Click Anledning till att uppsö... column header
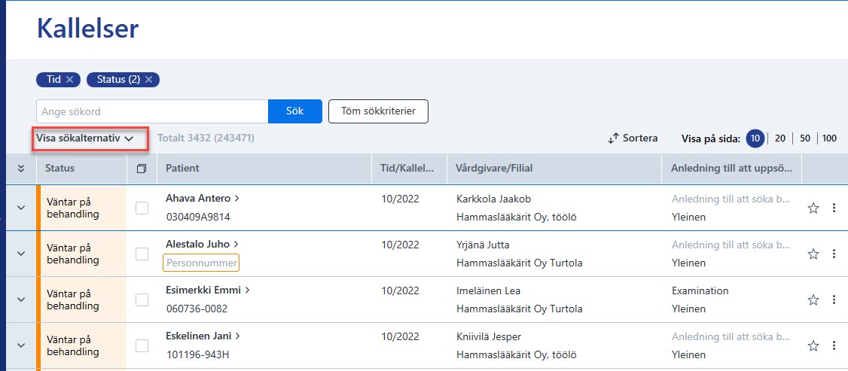The width and height of the screenshot is (848, 371). pos(732,168)
